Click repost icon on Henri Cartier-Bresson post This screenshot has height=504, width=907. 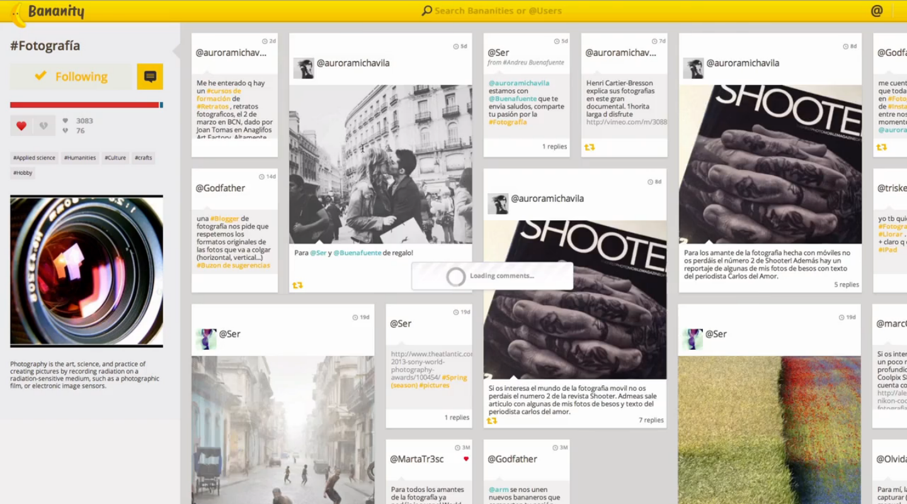(x=590, y=147)
